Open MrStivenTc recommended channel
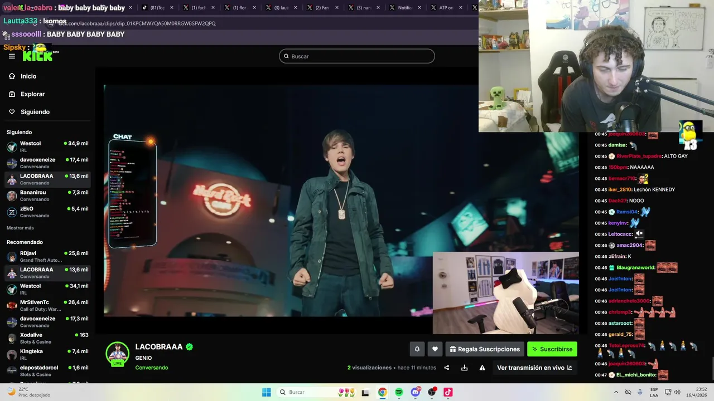The height and width of the screenshot is (401, 714). click(x=47, y=305)
